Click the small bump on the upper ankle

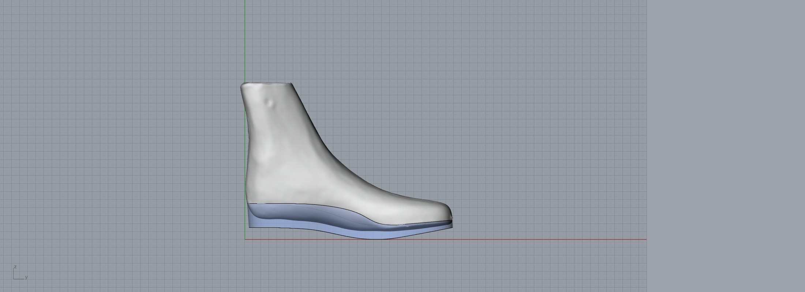[270, 104]
